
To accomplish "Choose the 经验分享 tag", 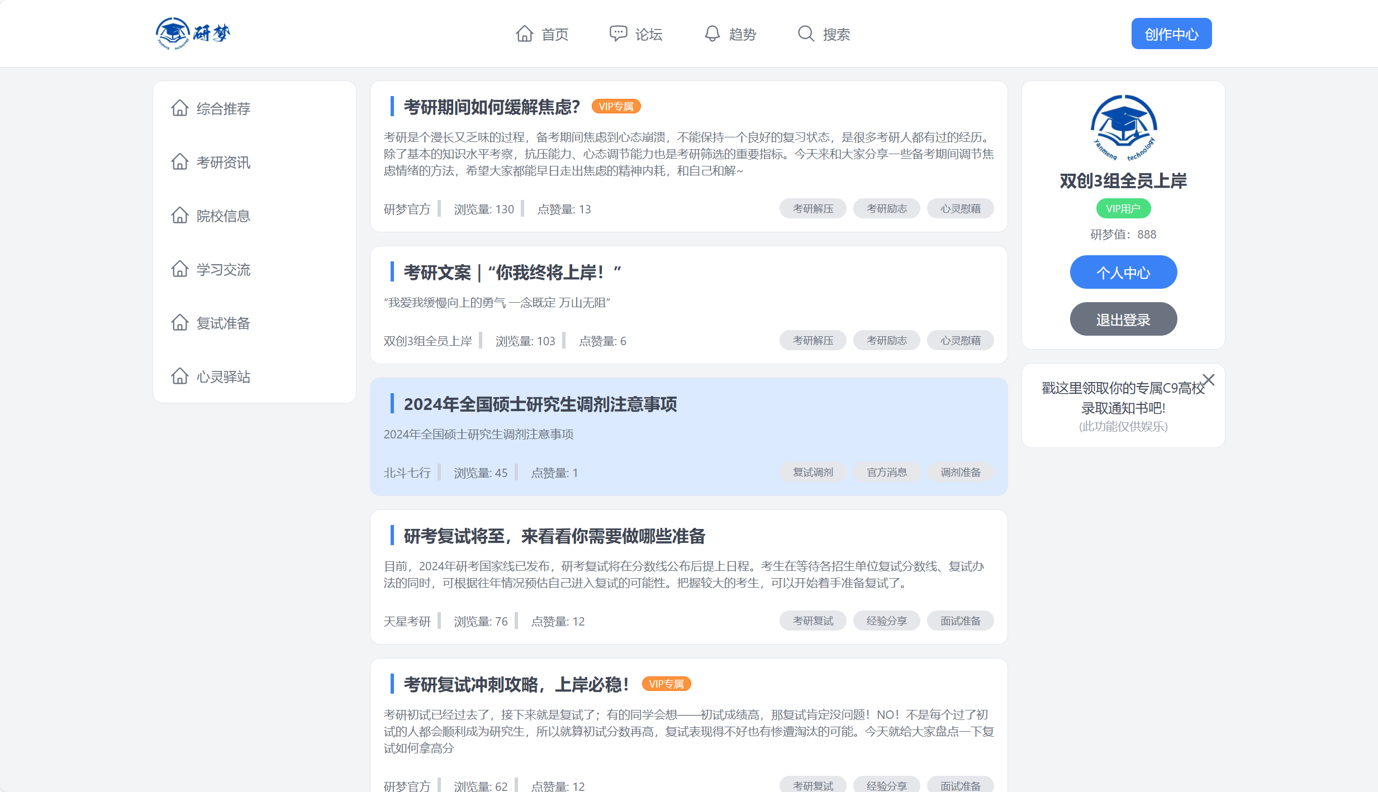I will pyautogui.click(x=886, y=621).
